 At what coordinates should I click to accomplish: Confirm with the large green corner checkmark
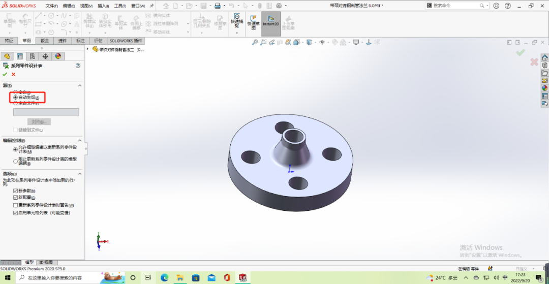[x=521, y=52]
